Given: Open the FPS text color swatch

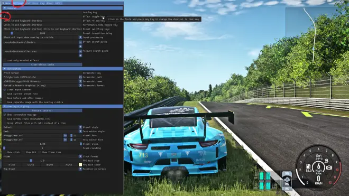Looking at the screenshot, I should point(80,165).
